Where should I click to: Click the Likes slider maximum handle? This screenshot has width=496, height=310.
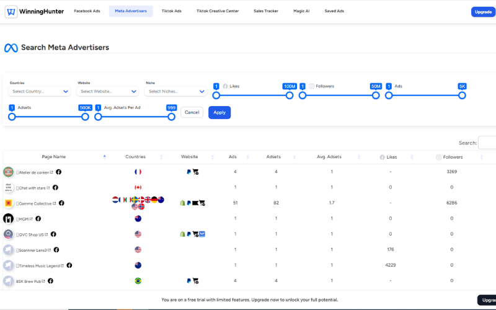(290, 95)
